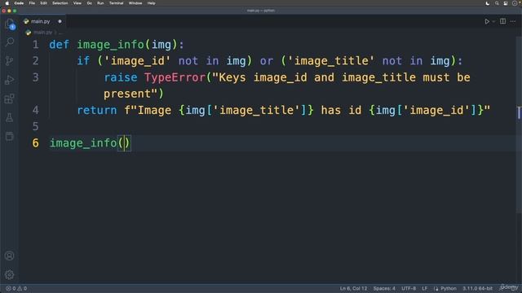Screen dimensions: 522x293
Task: Place cursor on TypeError in line 3
Action: 175,77
